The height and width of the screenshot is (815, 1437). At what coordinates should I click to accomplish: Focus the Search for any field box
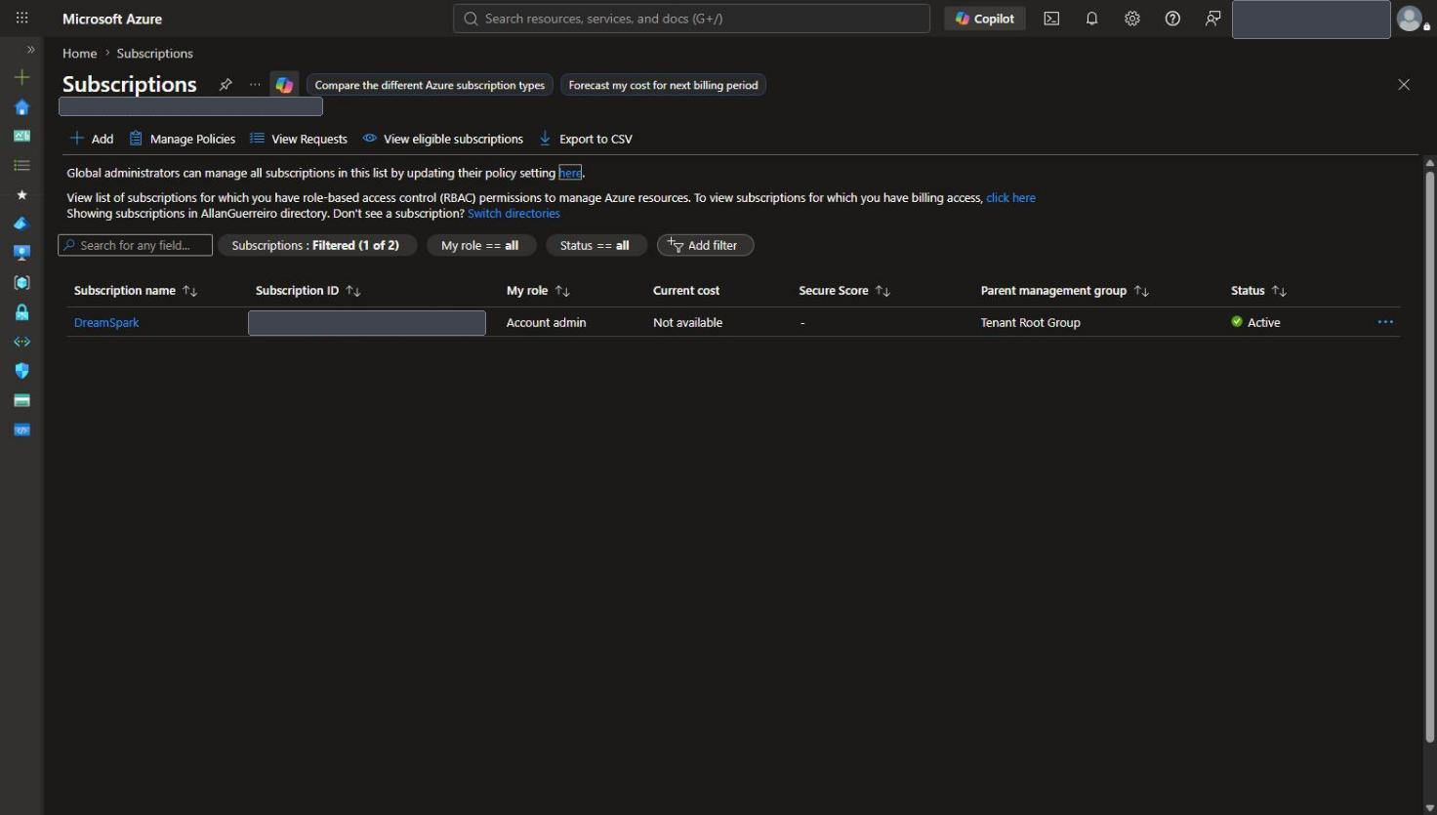point(135,245)
